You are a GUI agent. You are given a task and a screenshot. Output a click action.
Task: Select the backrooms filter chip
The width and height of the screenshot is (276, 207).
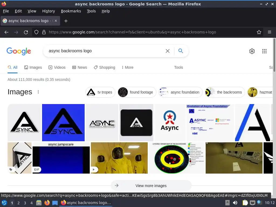[225, 92]
